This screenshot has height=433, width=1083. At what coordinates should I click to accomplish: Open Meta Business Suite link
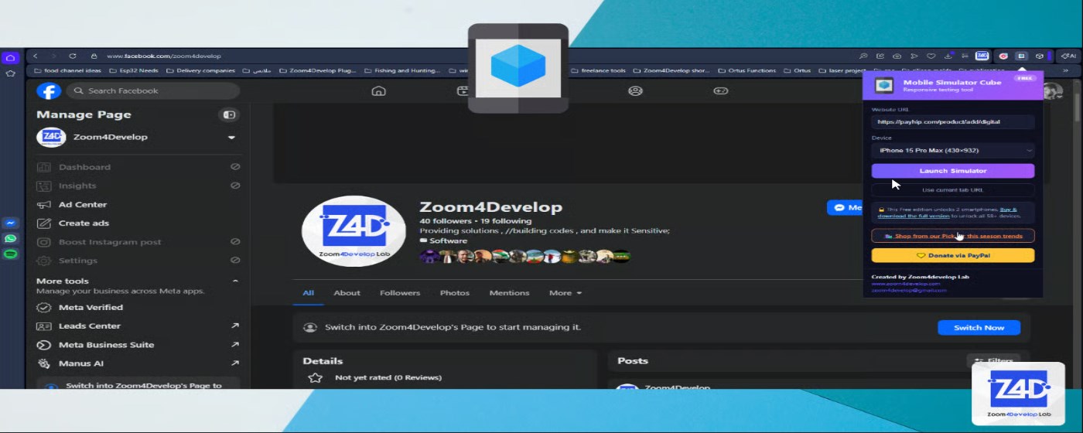click(139, 345)
